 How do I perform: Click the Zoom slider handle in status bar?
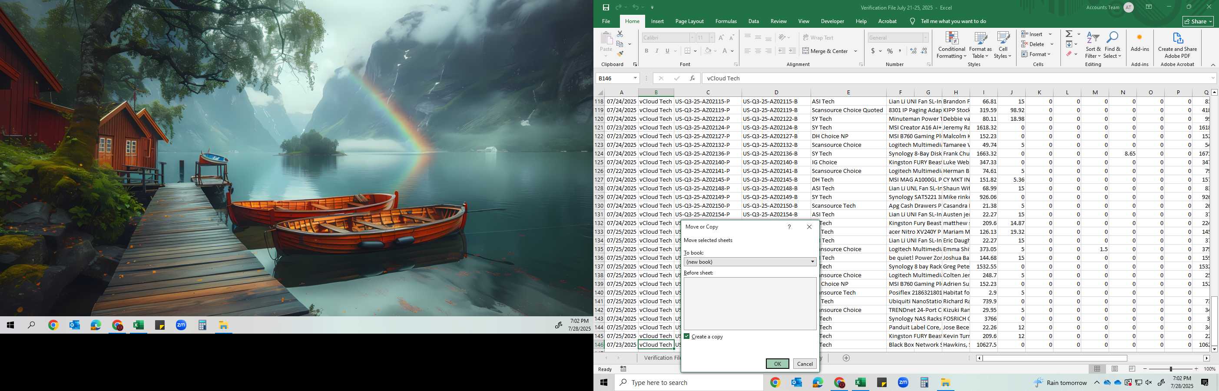coord(1171,369)
